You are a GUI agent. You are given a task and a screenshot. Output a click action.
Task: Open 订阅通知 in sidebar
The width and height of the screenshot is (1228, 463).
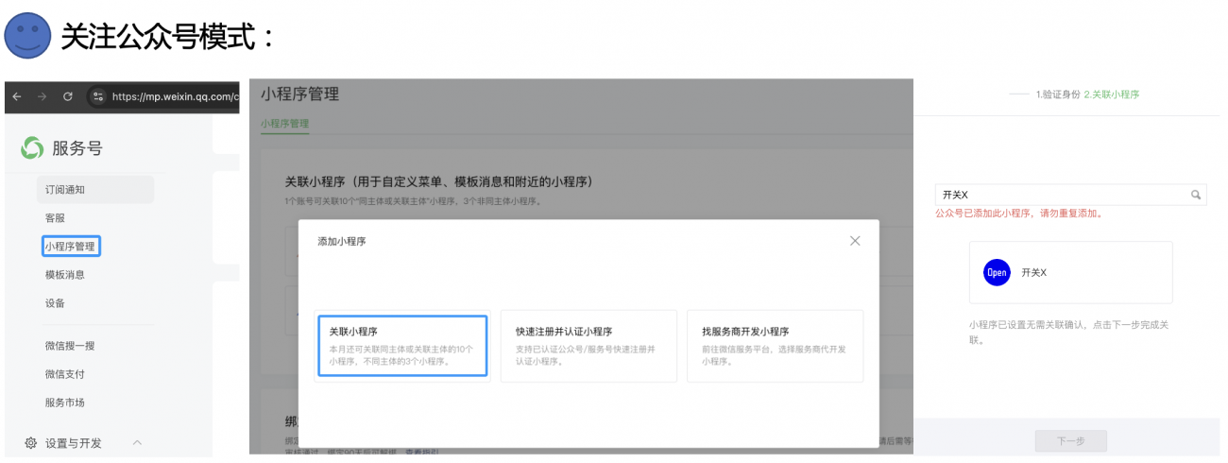(x=95, y=189)
